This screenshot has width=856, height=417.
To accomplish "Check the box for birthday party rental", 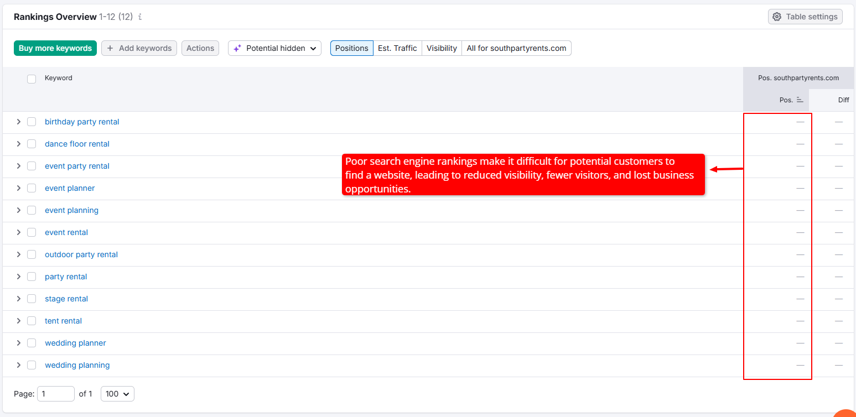I will click(x=32, y=122).
